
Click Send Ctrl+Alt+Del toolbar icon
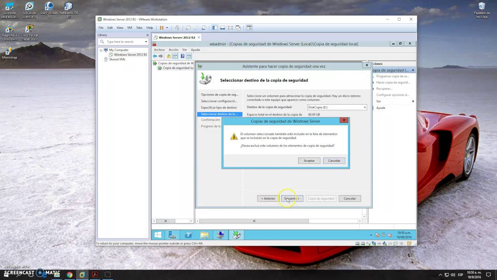[x=177, y=28]
